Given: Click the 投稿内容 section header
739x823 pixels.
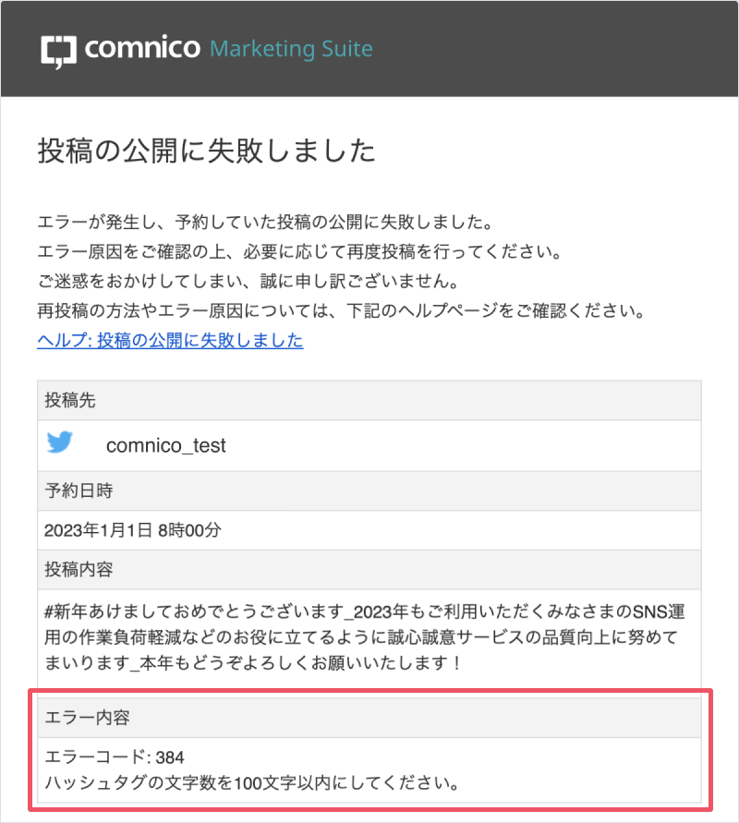Looking at the screenshot, I should [369, 570].
